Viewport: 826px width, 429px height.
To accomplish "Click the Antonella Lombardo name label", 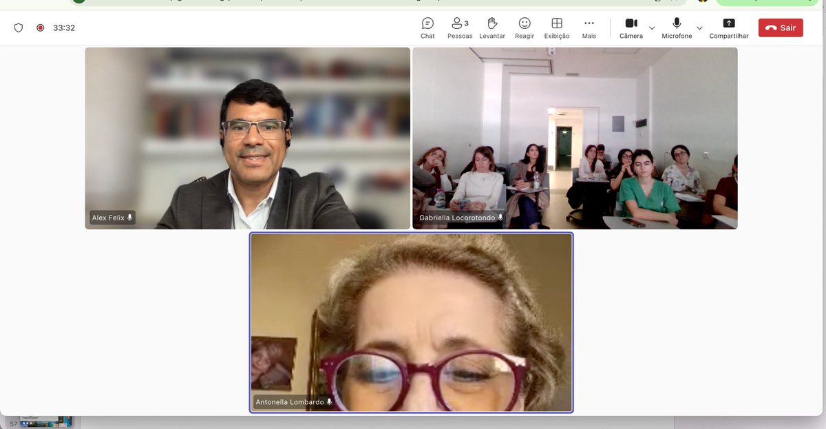I will pyautogui.click(x=289, y=402).
